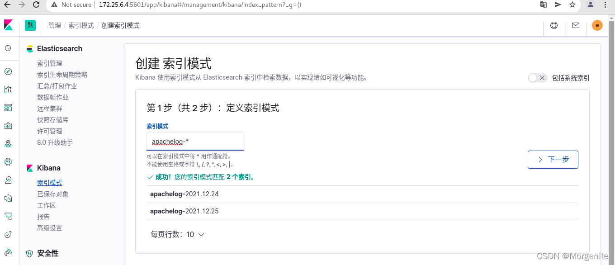Open SIEM icon at sidebar bottom

pyautogui.click(x=8, y=252)
